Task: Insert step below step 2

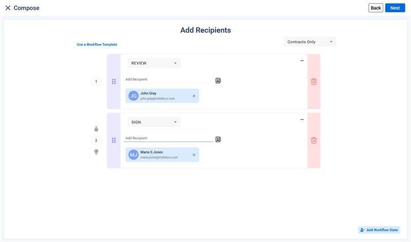Action: point(96,152)
